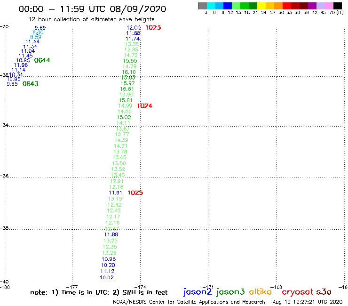Viewport: 348px width, 306px height.
Task: Click the red time label 1024
Action: point(145,106)
